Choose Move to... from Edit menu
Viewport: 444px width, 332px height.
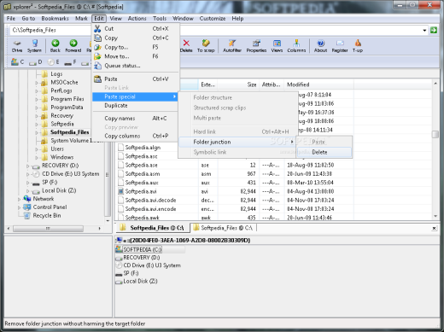[136, 56]
